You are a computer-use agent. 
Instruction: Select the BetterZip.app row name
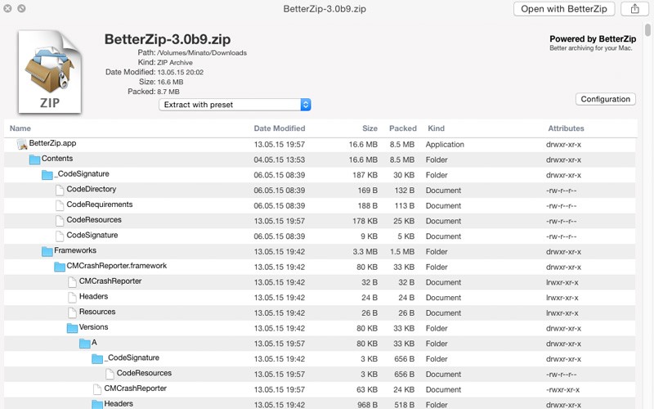click(x=52, y=143)
